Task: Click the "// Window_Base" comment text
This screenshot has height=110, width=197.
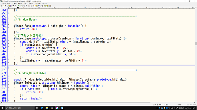Action: 25,20
